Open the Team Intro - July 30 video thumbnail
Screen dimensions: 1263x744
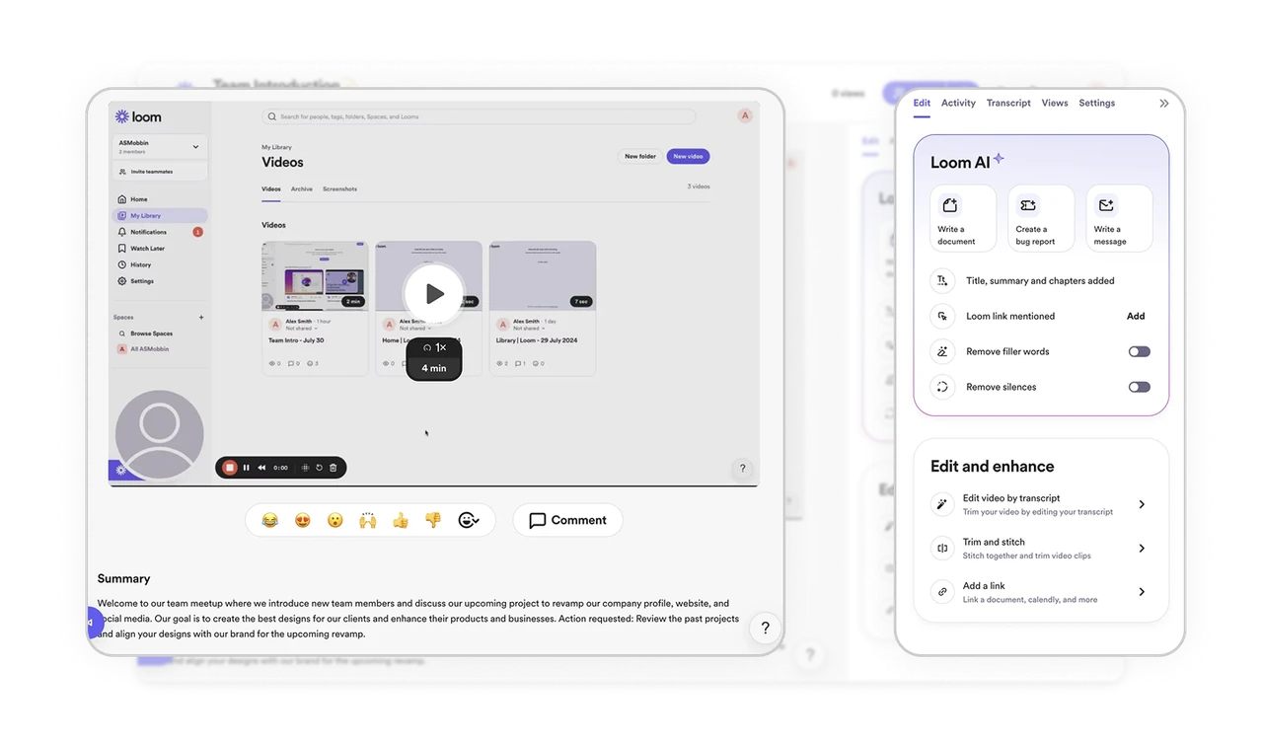(315, 273)
